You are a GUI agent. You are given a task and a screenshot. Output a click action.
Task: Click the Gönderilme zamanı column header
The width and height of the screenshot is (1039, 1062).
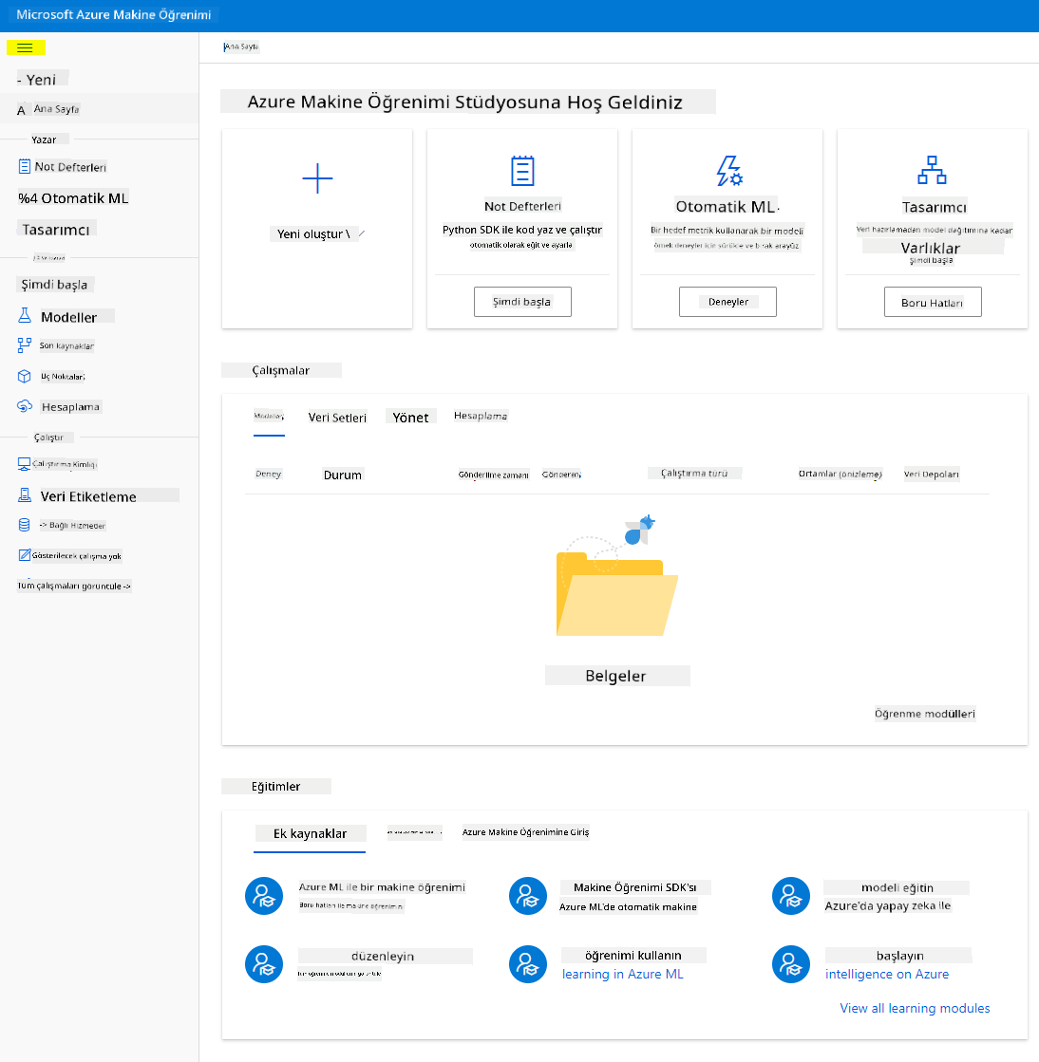(x=494, y=475)
